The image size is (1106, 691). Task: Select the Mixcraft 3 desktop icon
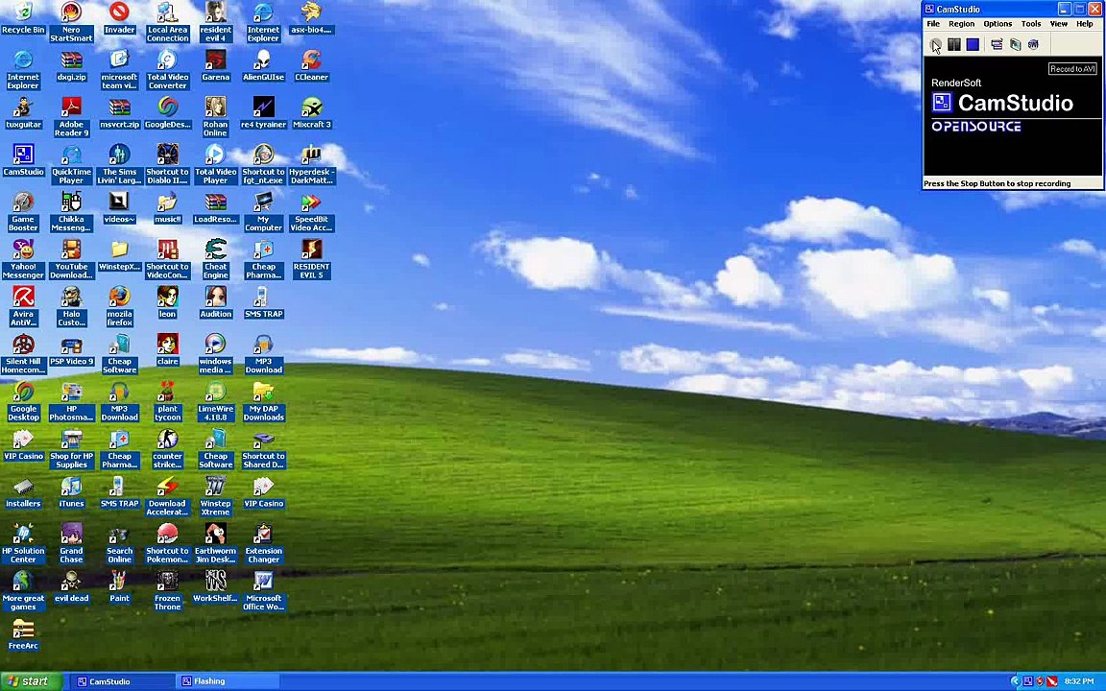coord(312,113)
